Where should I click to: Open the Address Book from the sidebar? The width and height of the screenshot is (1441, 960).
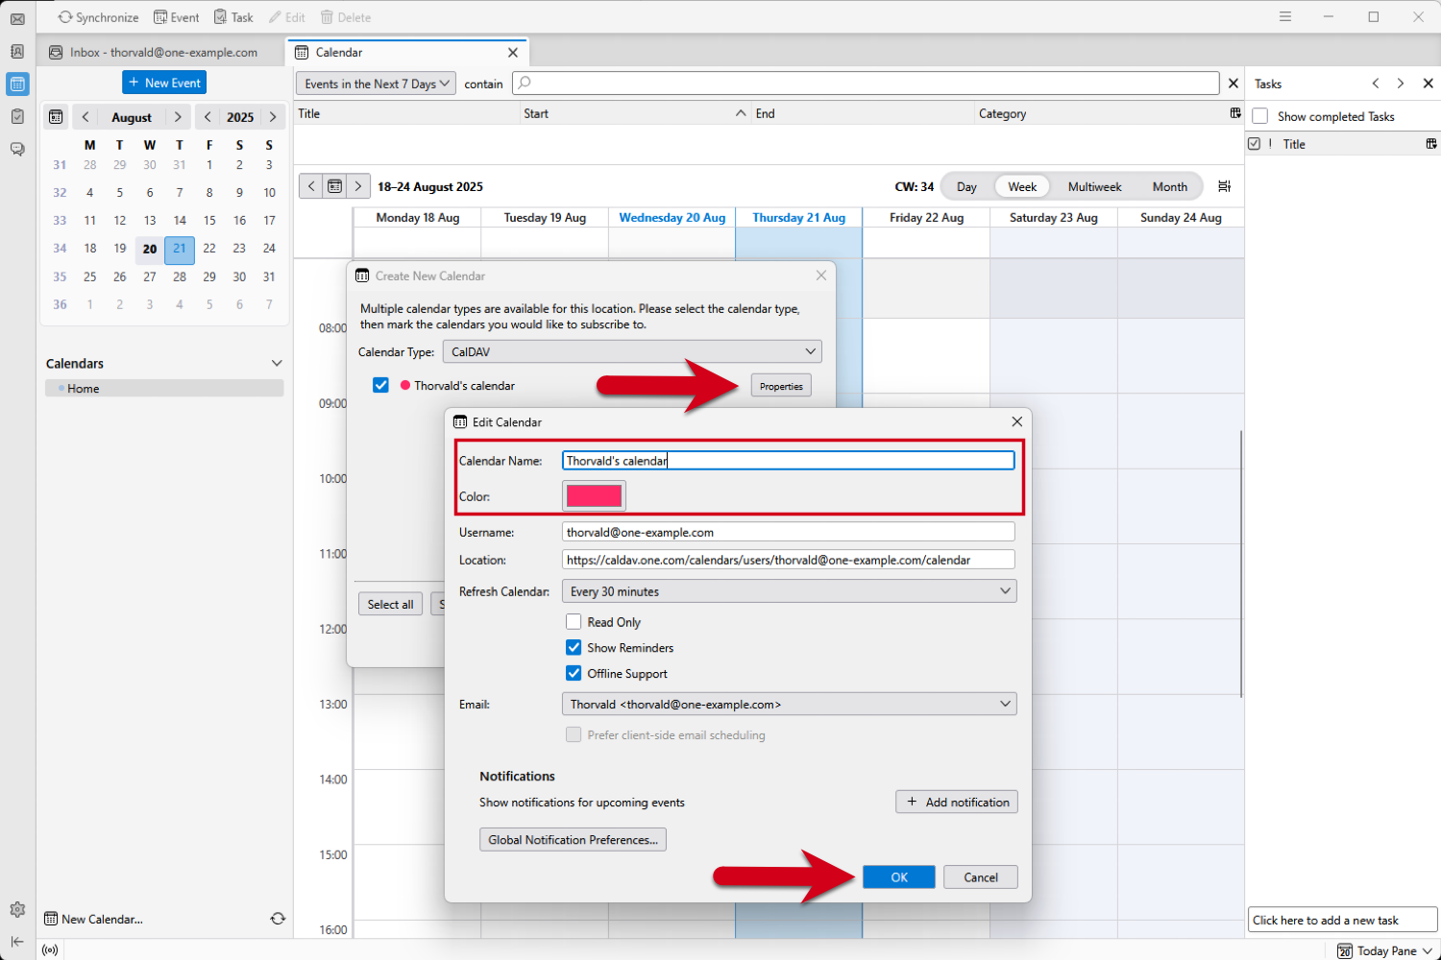(x=16, y=52)
